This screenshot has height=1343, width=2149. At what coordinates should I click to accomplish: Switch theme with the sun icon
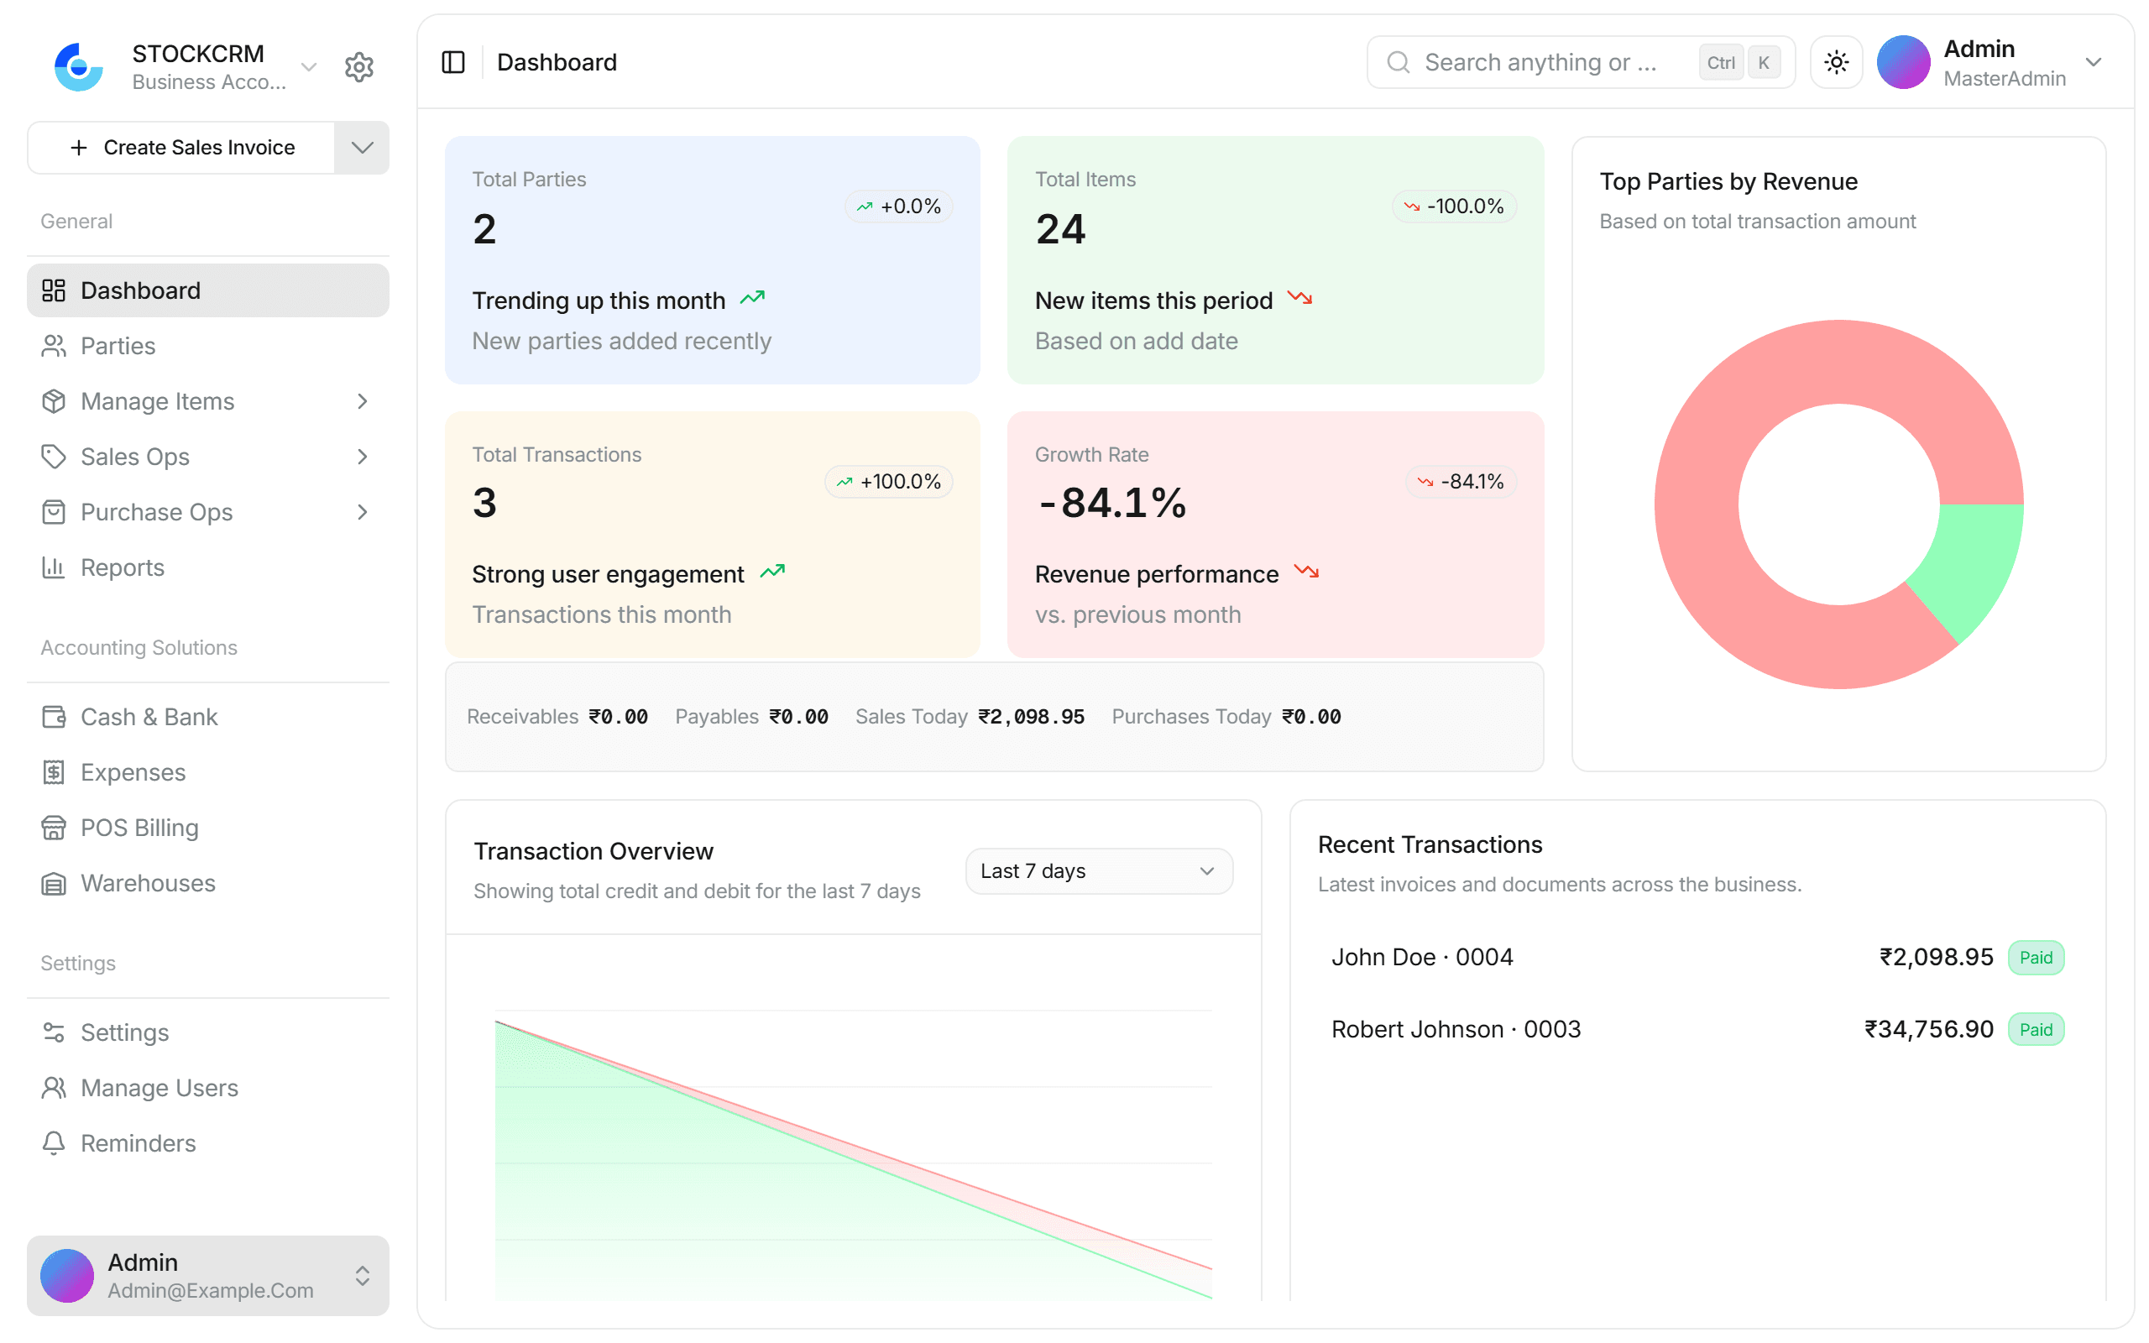click(1836, 62)
